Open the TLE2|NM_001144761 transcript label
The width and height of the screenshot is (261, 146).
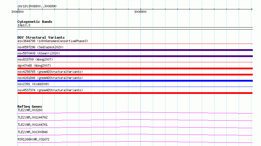point(33,125)
